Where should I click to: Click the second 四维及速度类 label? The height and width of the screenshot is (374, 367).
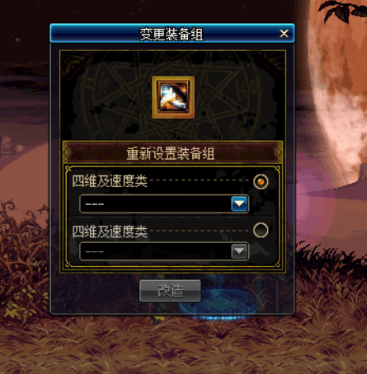pyautogui.click(x=110, y=231)
